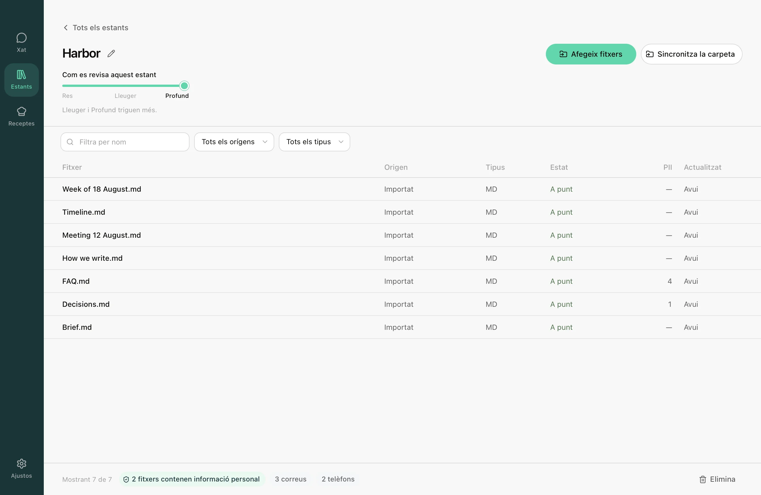Select the Estants shelves icon

pyautogui.click(x=21, y=75)
